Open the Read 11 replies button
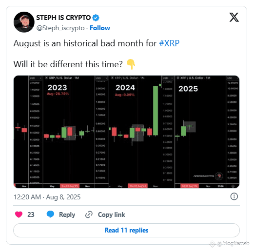The height and width of the screenshot is (252, 253). [x=126, y=230]
